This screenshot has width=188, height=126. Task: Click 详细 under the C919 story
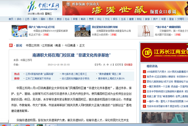46,35
